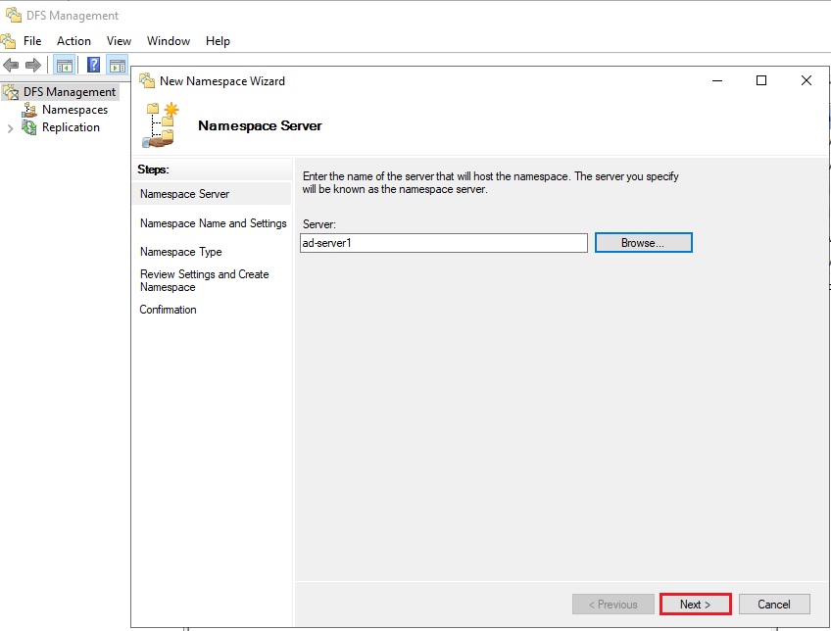Open the File menu
Screen dimensions: 831x631
coord(30,41)
